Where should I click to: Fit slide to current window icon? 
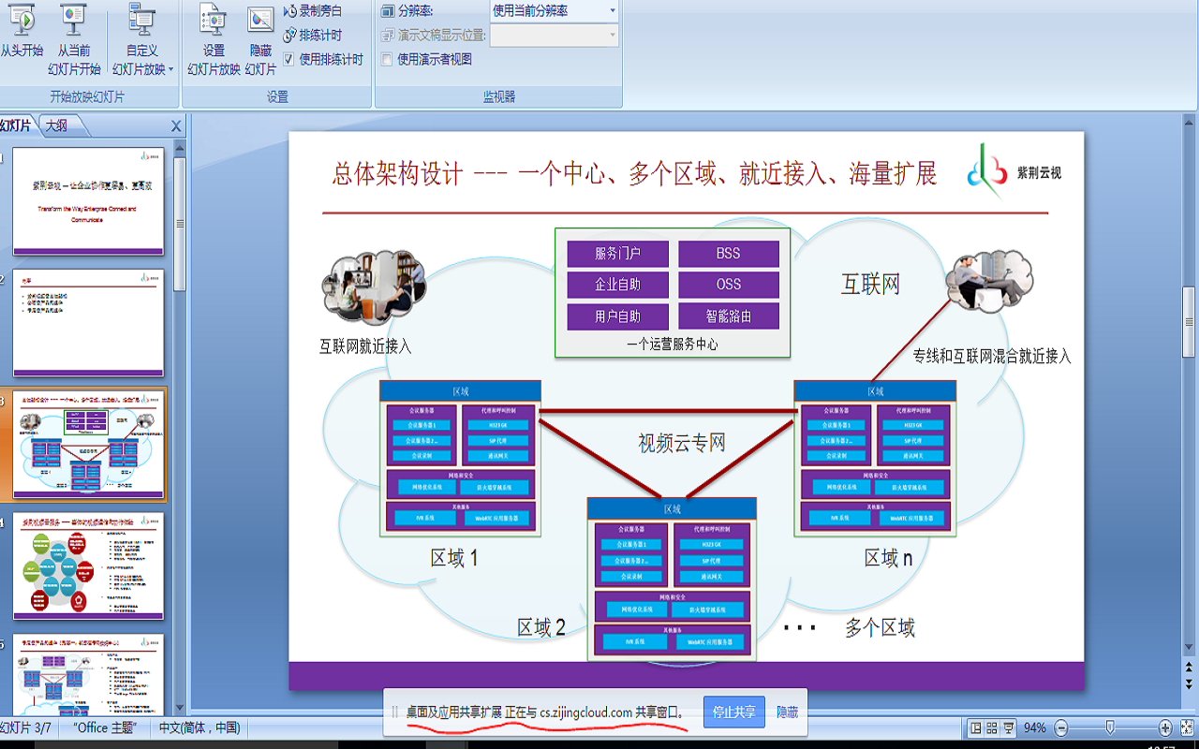(x=1186, y=727)
